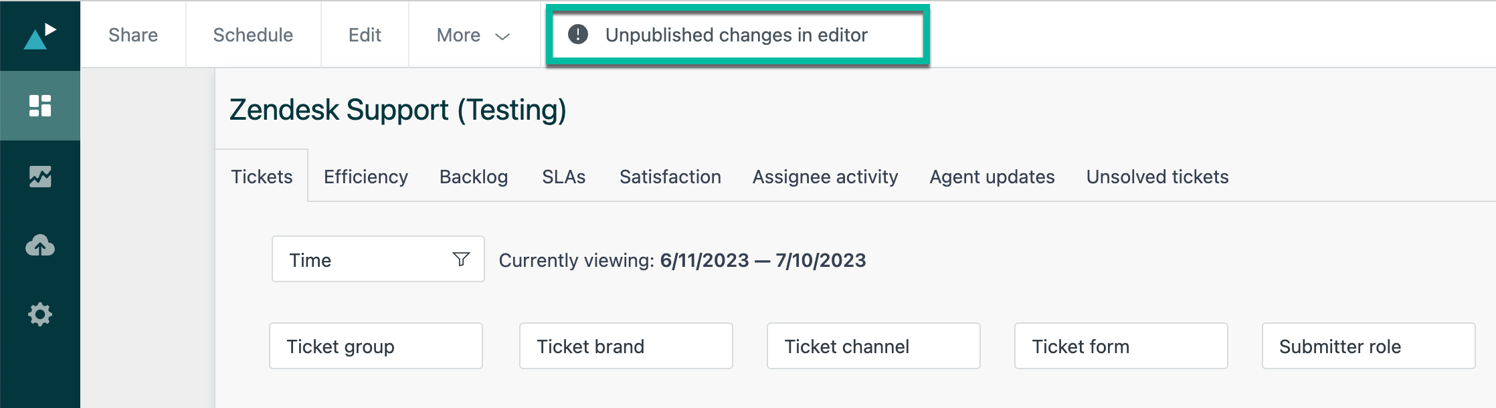1496x408 pixels.
Task: Click the Share button
Action: point(133,35)
